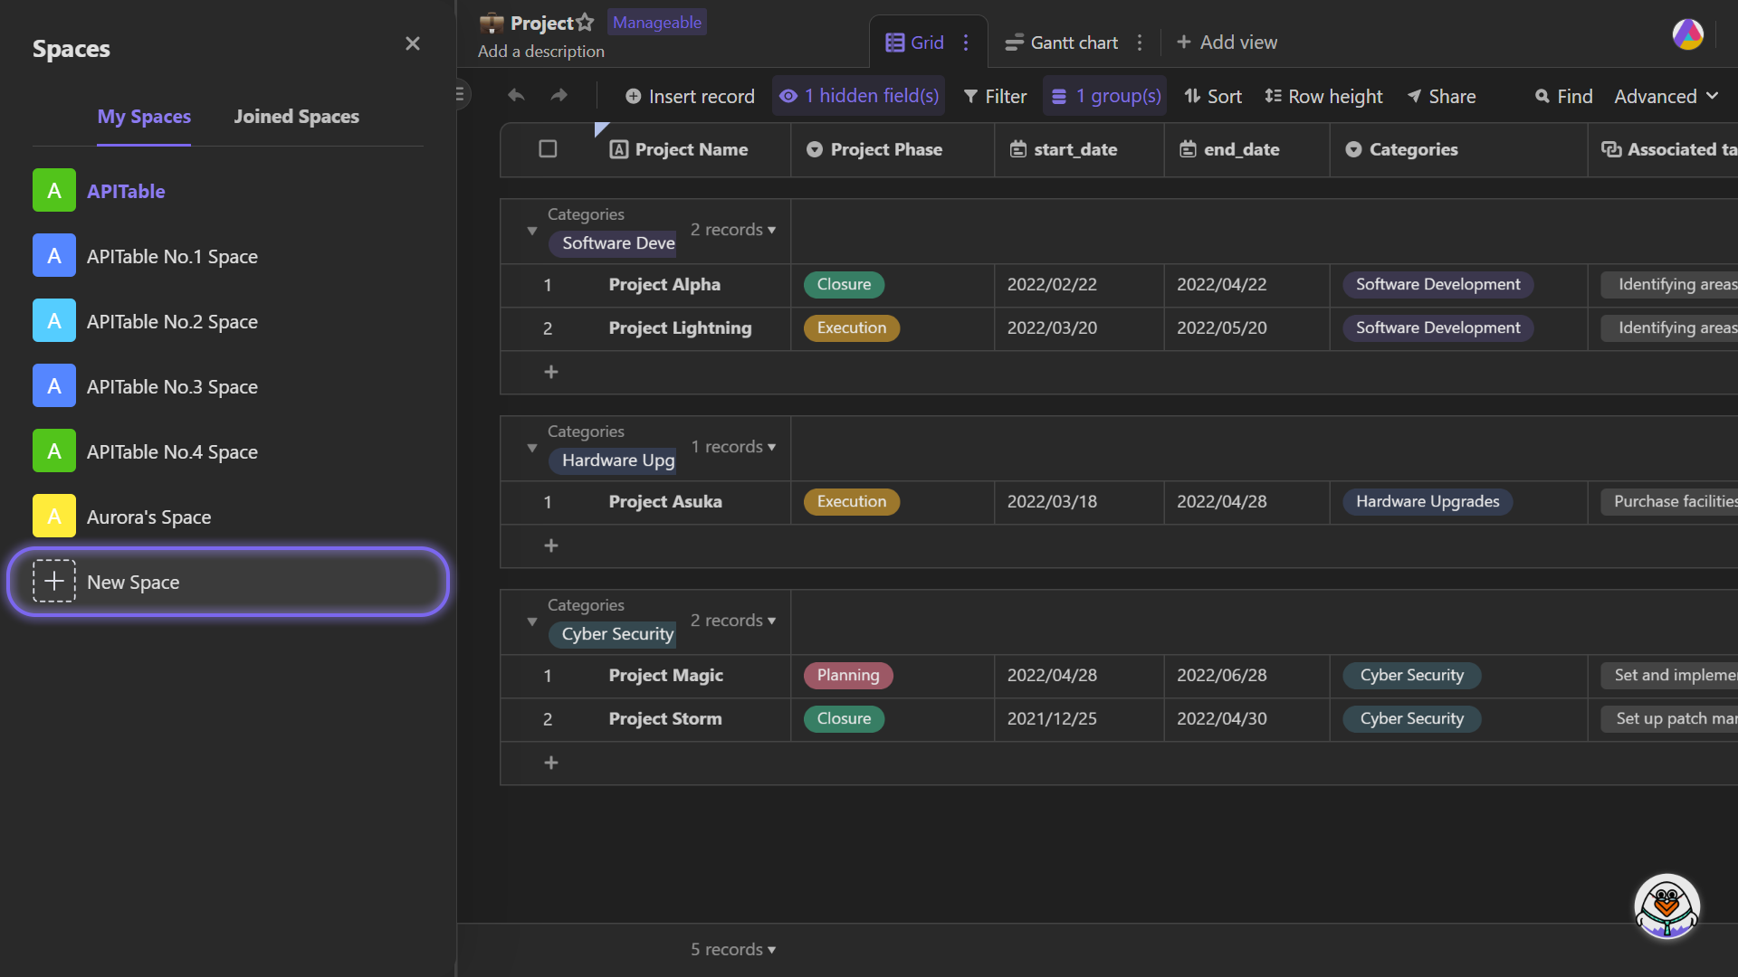1738x977 pixels.
Task: Open the row height settings
Action: 1323,96
